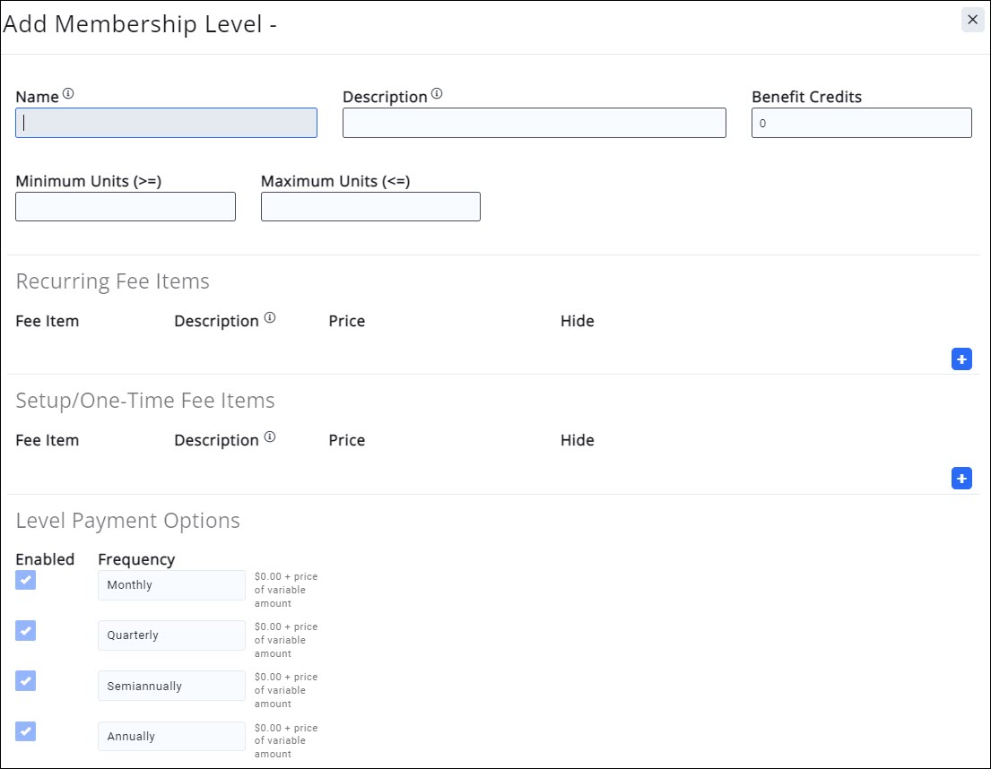Add a new Recurring Fee Item
This screenshot has width=991, height=769.
pos(961,359)
